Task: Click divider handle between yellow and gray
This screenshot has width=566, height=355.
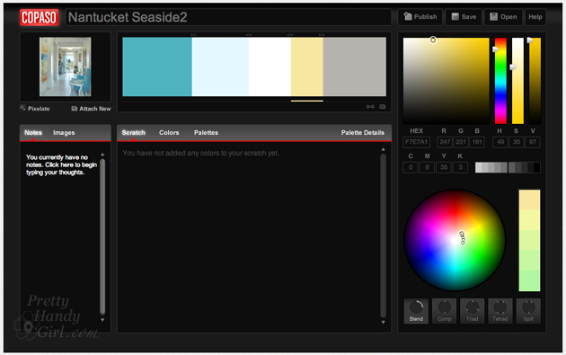Action: pyautogui.click(x=322, y=35)
